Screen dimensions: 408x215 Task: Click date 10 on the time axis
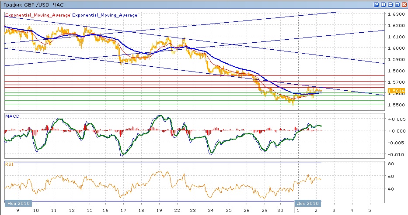point(36,210)
